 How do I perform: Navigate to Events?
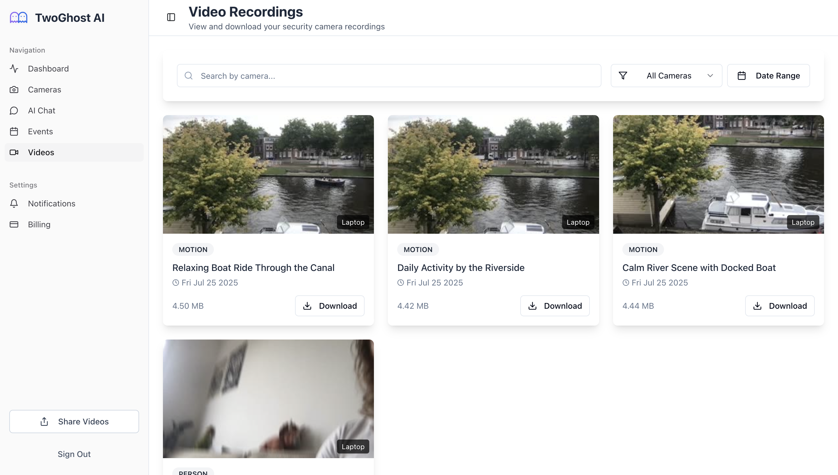pos(74,131)
